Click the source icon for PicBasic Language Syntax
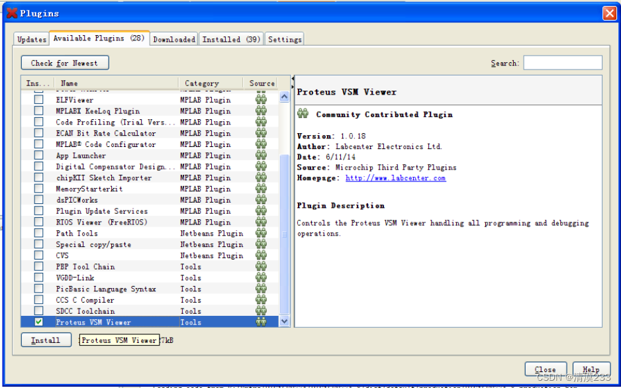Image resolution: width=621 pixels, height=388 pixels. coord(261,289)
